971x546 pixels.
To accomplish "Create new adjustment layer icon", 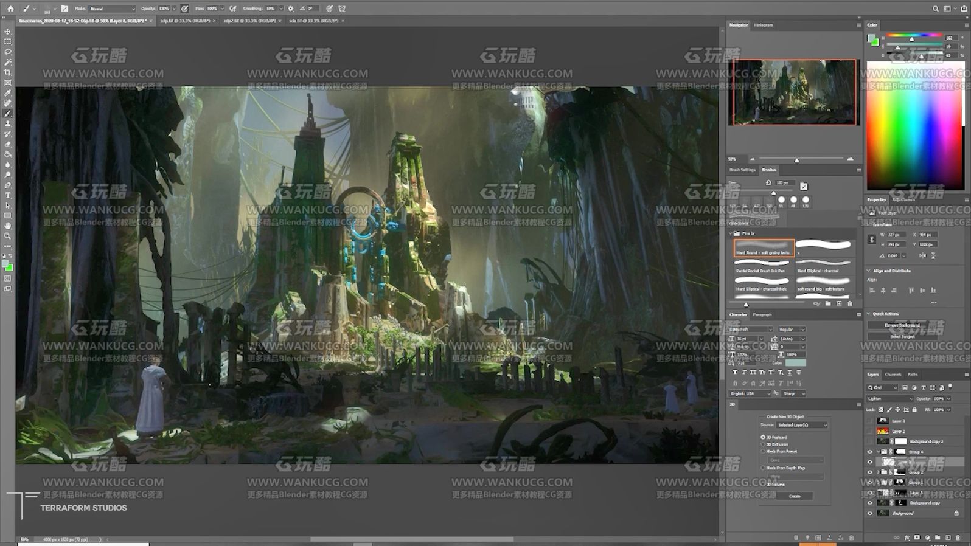I will [927, 537].
